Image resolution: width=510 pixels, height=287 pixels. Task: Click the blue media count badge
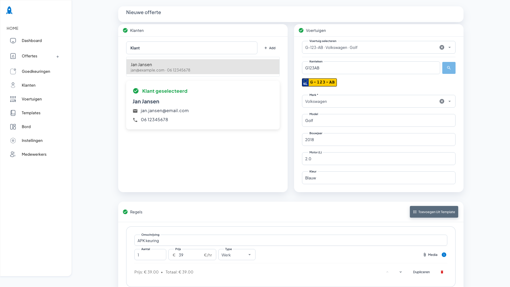coord(444,255)
